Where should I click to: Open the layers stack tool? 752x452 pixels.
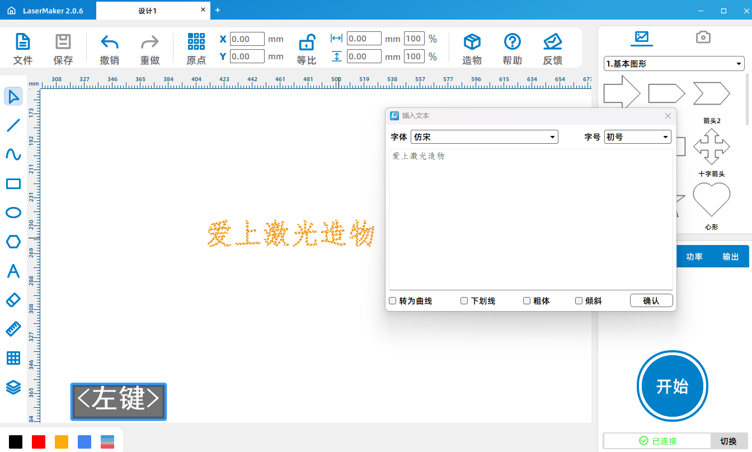13,387
